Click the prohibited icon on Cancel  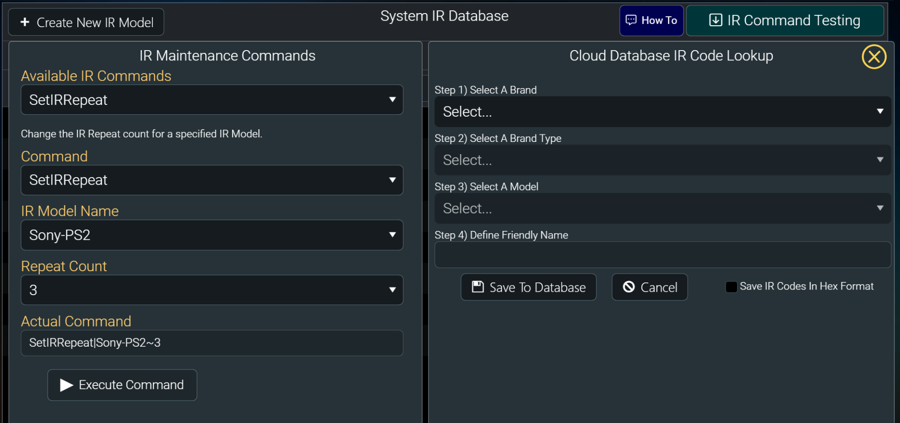point(629,287)
